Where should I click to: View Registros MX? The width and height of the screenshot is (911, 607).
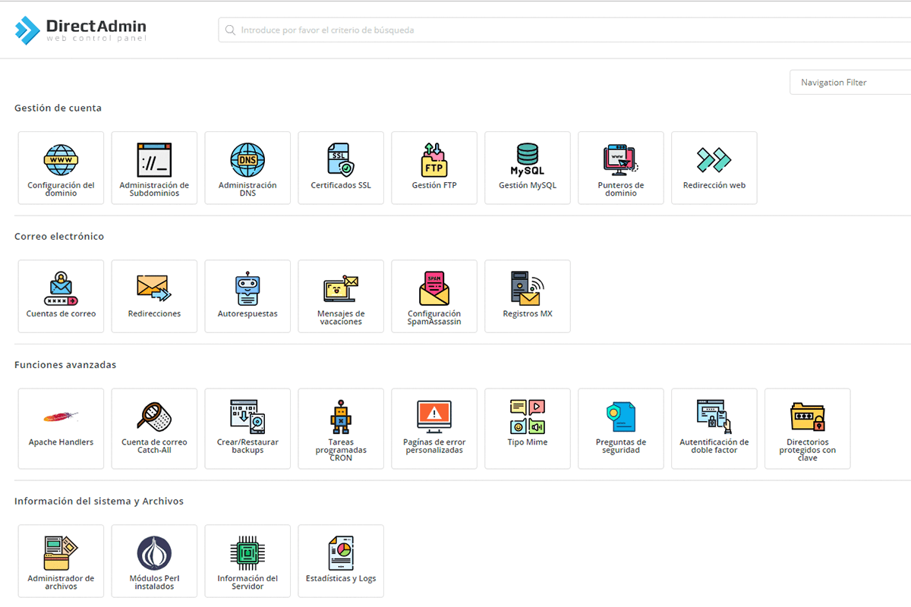527,296
